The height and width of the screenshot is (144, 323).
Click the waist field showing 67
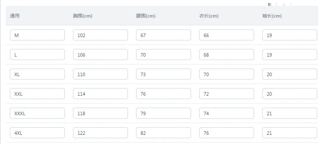[x=163, y=35]
